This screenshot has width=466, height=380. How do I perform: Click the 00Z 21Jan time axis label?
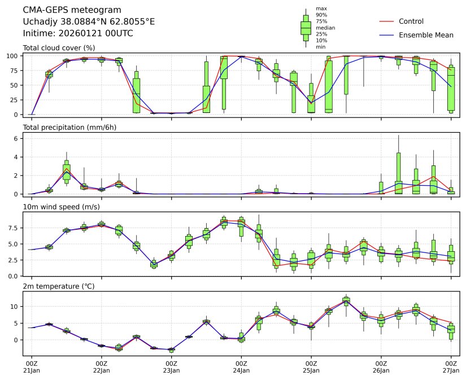click(32, 367)
